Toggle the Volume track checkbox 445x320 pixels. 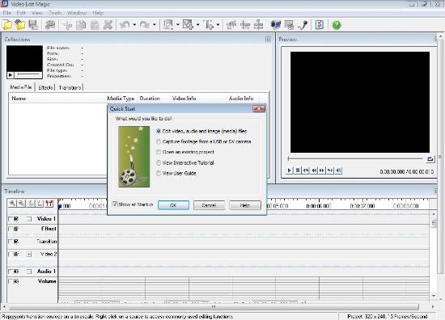point(11,281)
